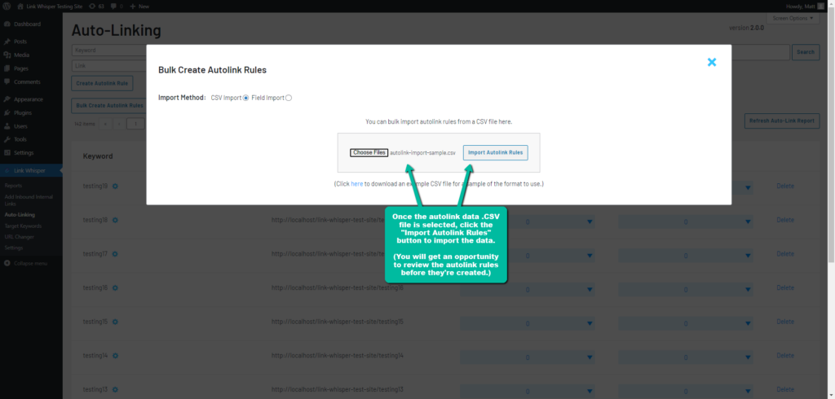Open settings gear for testing16
The height and width of the screenshot is (399, 835).
(115, 287)
